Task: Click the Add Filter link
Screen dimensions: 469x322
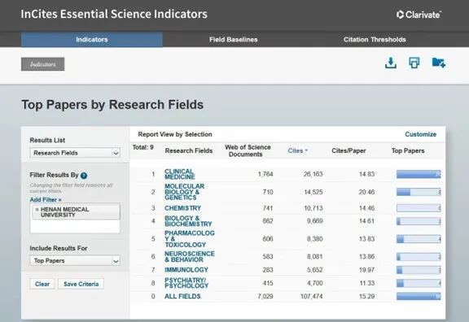Action: pyautogui.click(x=46, y=199)
